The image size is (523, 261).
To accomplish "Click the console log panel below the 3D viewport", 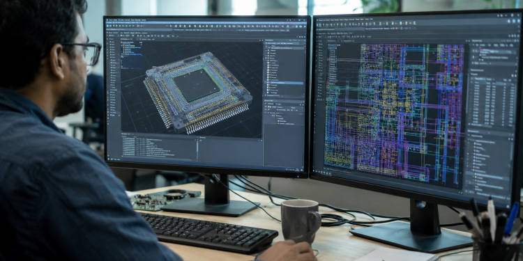I will pos(159,146).
